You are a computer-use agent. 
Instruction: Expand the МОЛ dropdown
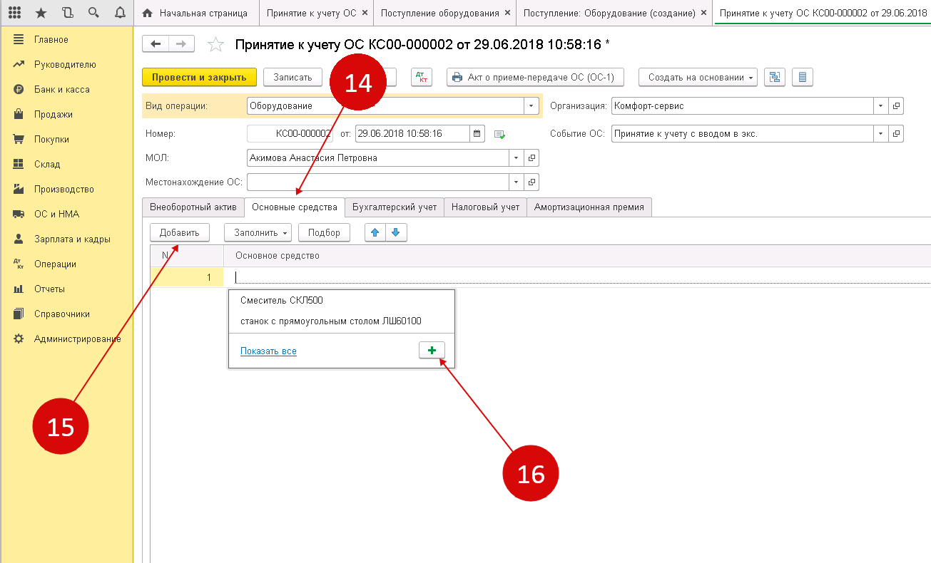click(x=517, y=157)
